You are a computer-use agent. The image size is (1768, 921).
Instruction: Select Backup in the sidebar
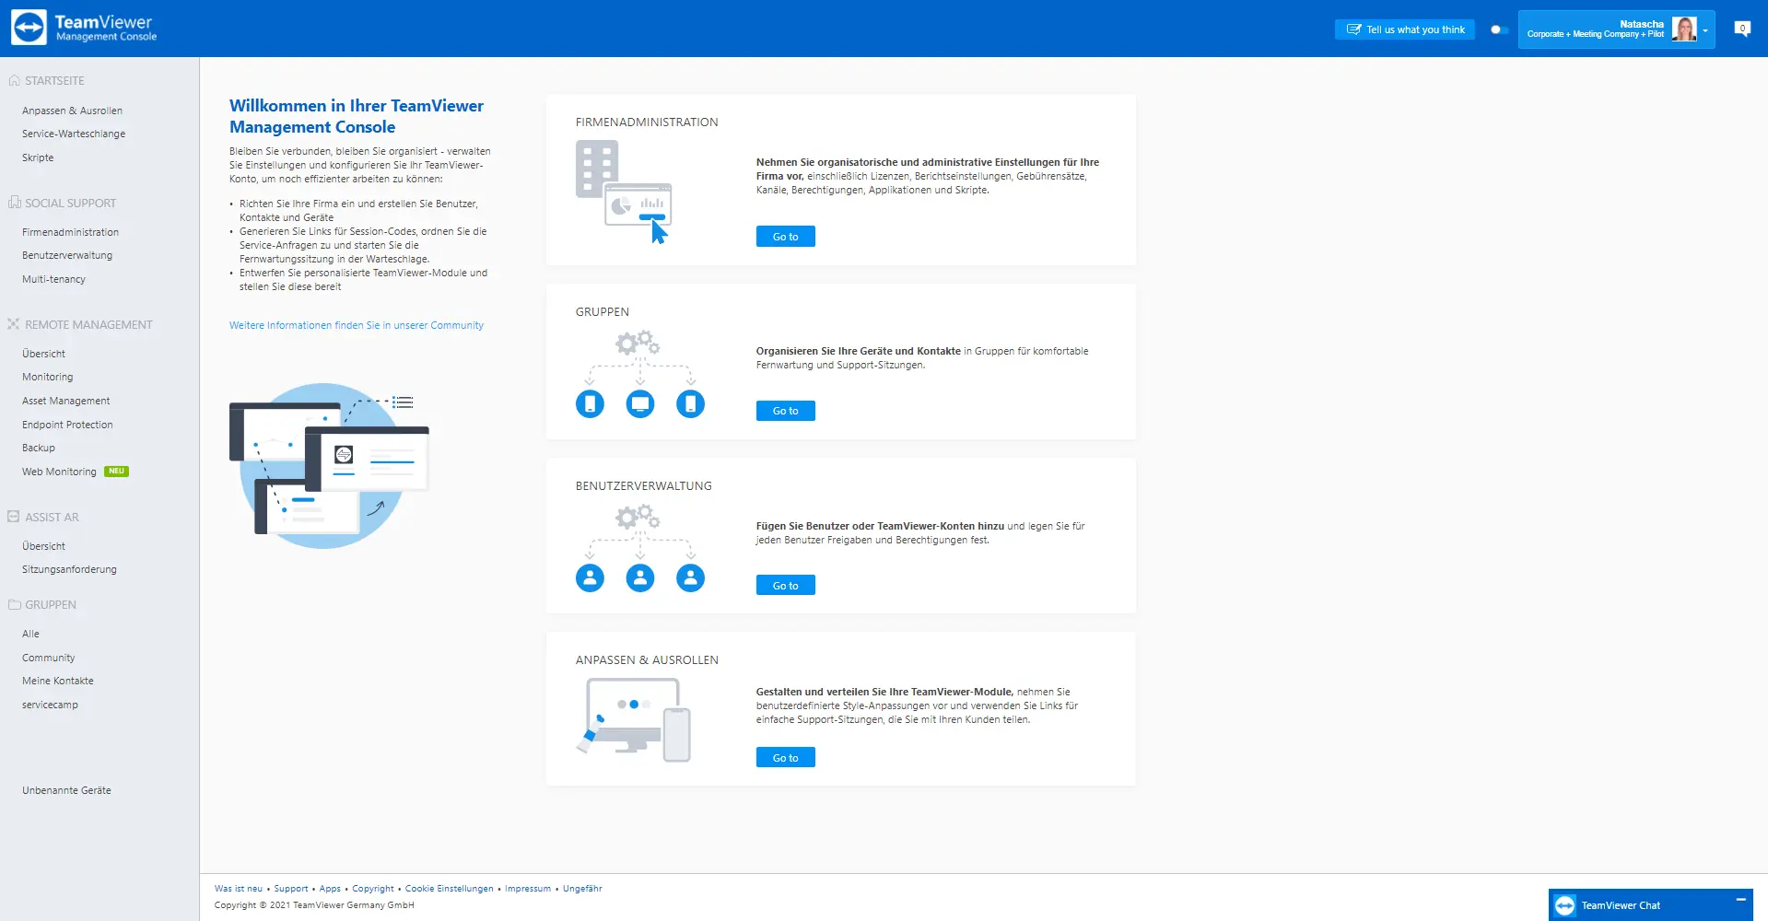click(x=39, y=448)
